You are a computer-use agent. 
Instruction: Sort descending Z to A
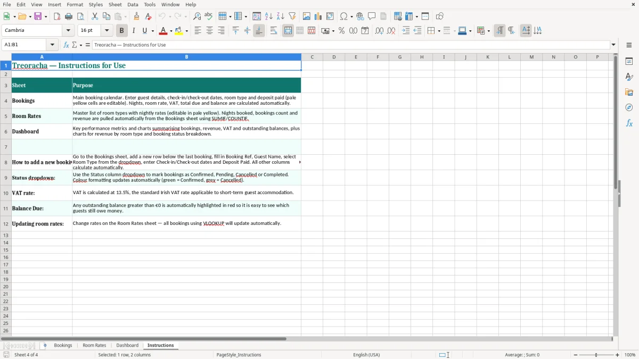pos(281,16)
